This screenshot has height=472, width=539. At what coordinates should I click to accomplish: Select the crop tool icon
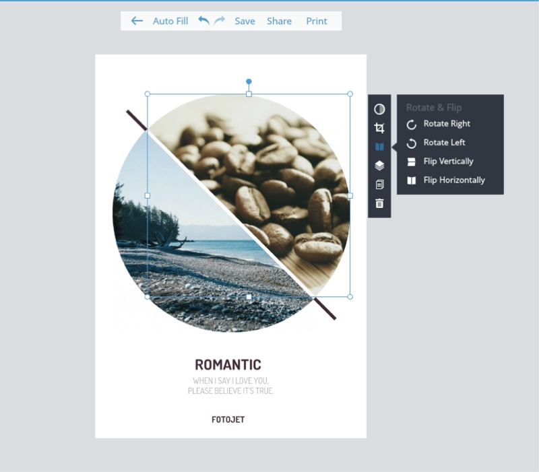pyautogui.click(x=379, y=128)
